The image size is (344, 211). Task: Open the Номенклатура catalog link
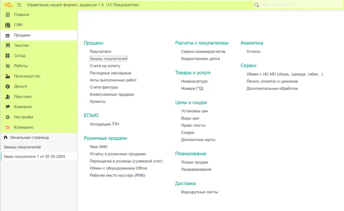click(194, 81)
